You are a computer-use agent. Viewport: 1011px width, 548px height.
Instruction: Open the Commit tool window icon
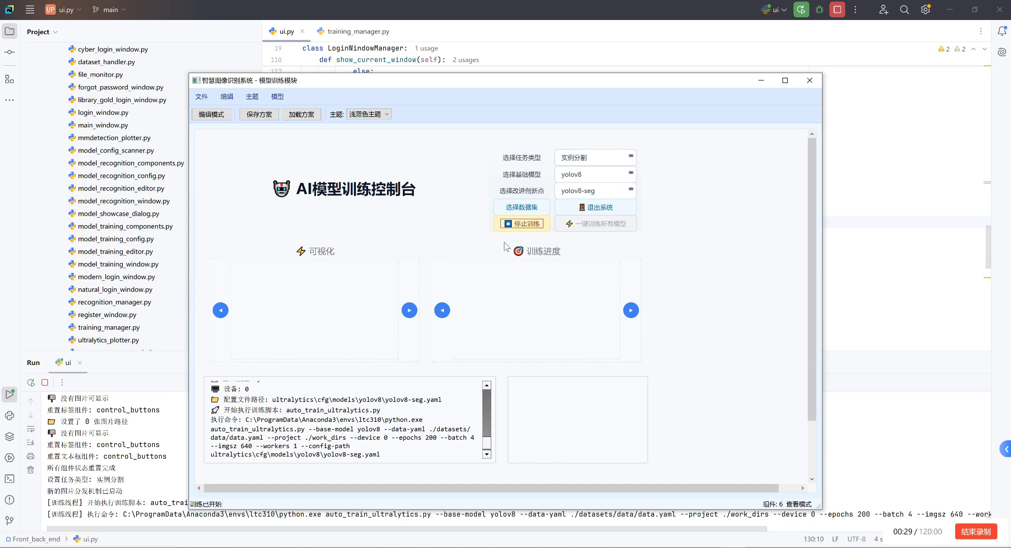pyautogui.click(x=9, y=52)
